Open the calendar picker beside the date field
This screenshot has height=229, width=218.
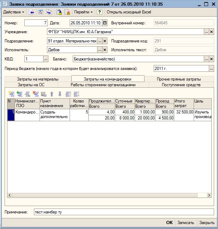point(105,23)
